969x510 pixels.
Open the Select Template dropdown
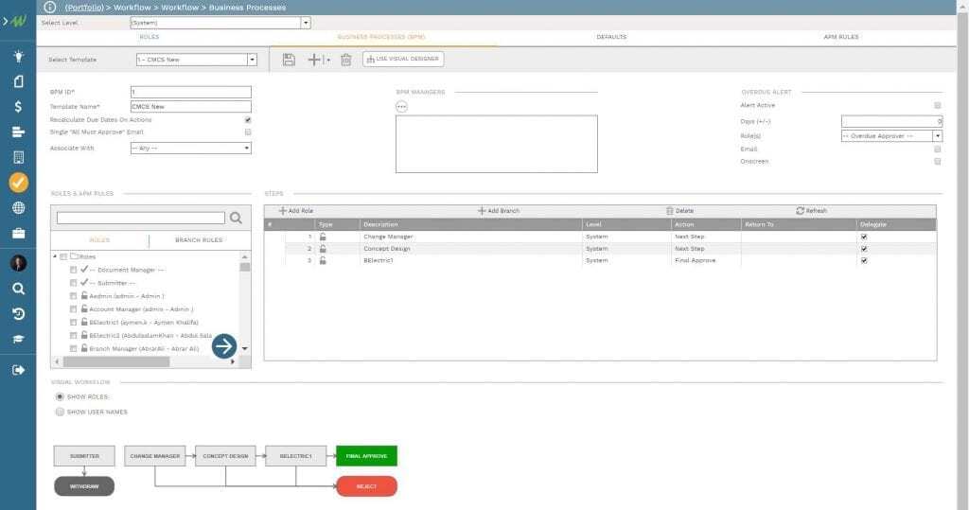coord(252,60)
